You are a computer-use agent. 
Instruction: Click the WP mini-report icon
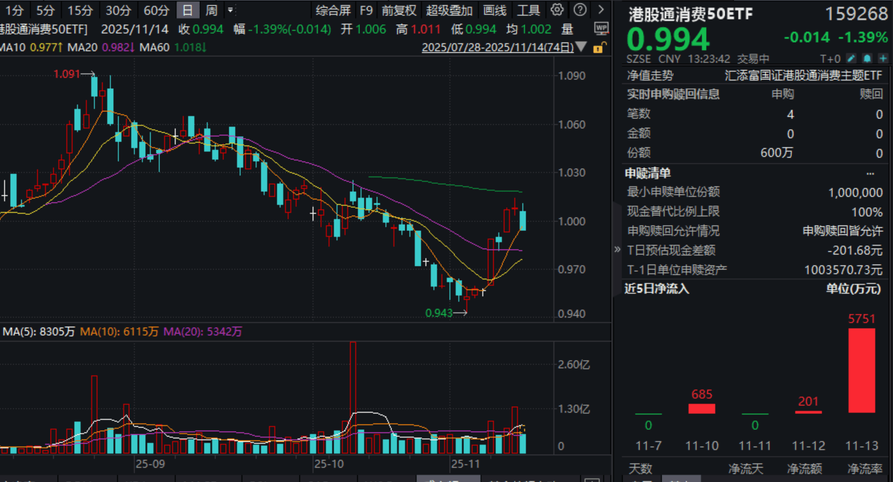pos(600,28)
